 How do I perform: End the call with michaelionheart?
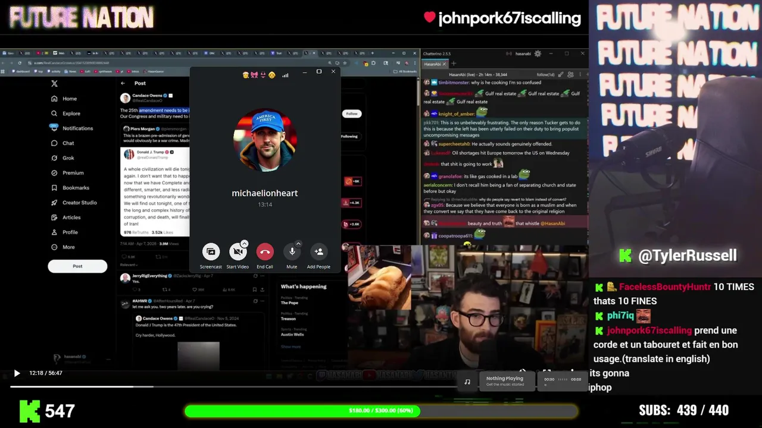click(265, 252)
